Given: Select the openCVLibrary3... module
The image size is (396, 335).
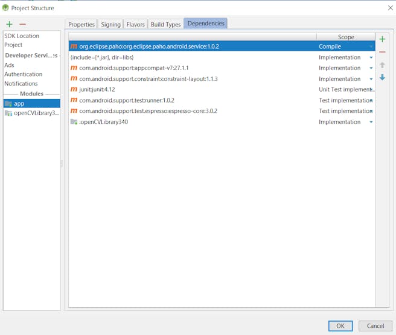Looking at the screenshot, I should [x=32, y=113].
